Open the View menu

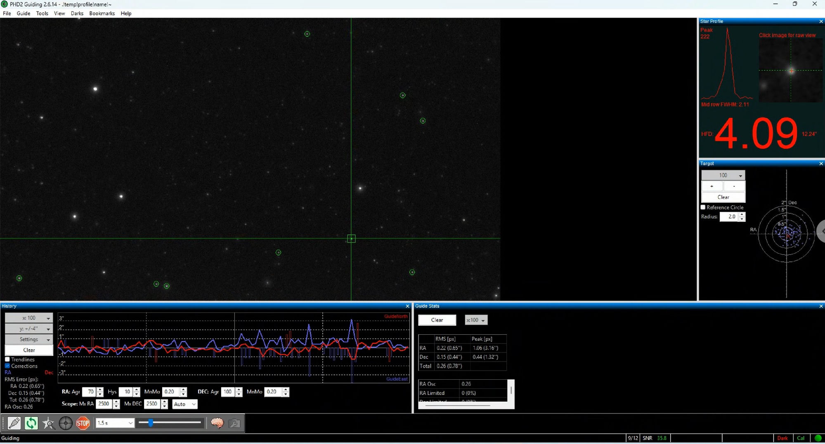pyautogui.click(x=59, y=13)
